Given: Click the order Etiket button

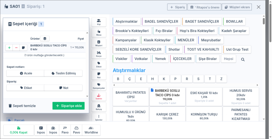Looking at the screenshot, I should pos(25,88).
